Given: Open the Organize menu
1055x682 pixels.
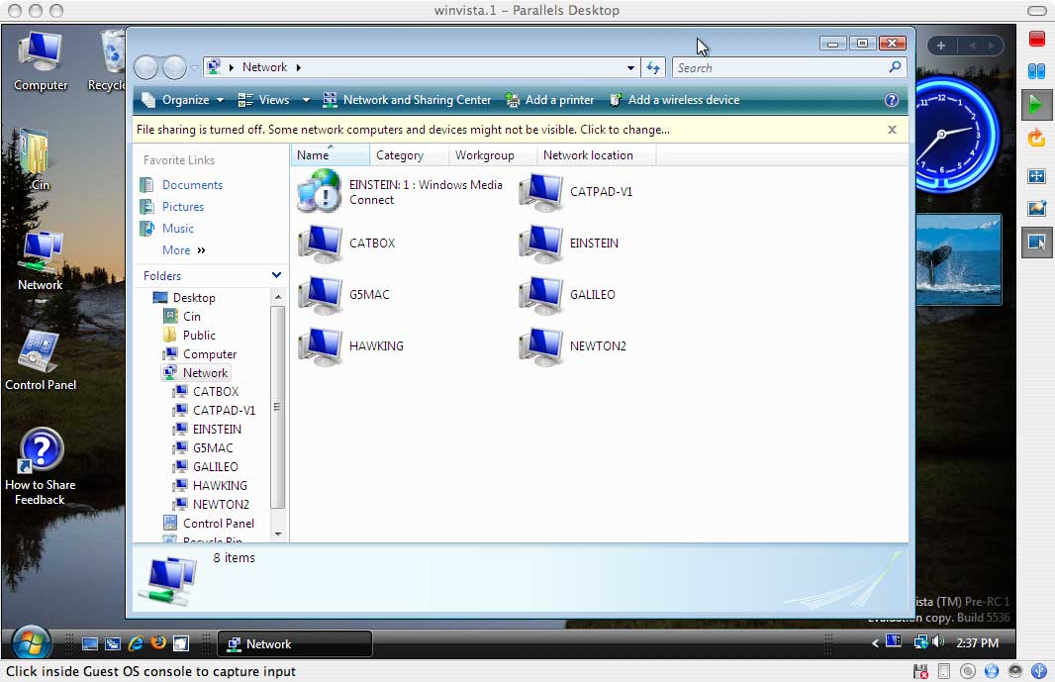Looking at the screenshot, I should 182,100.
